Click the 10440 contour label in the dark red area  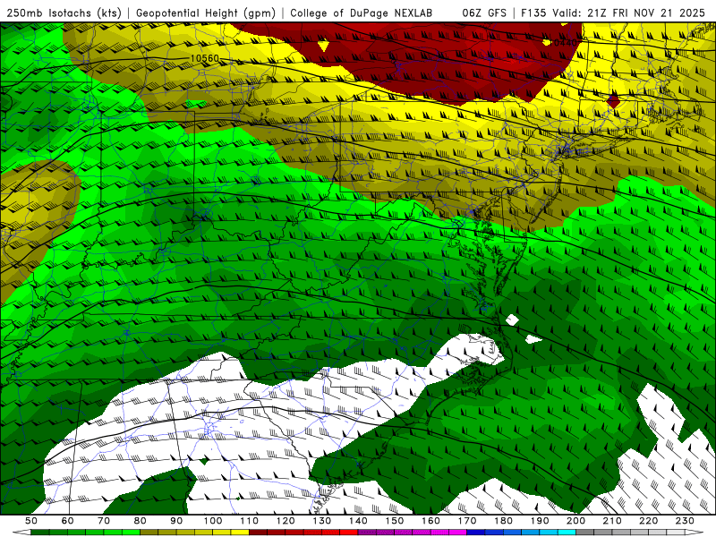(562, 43)
